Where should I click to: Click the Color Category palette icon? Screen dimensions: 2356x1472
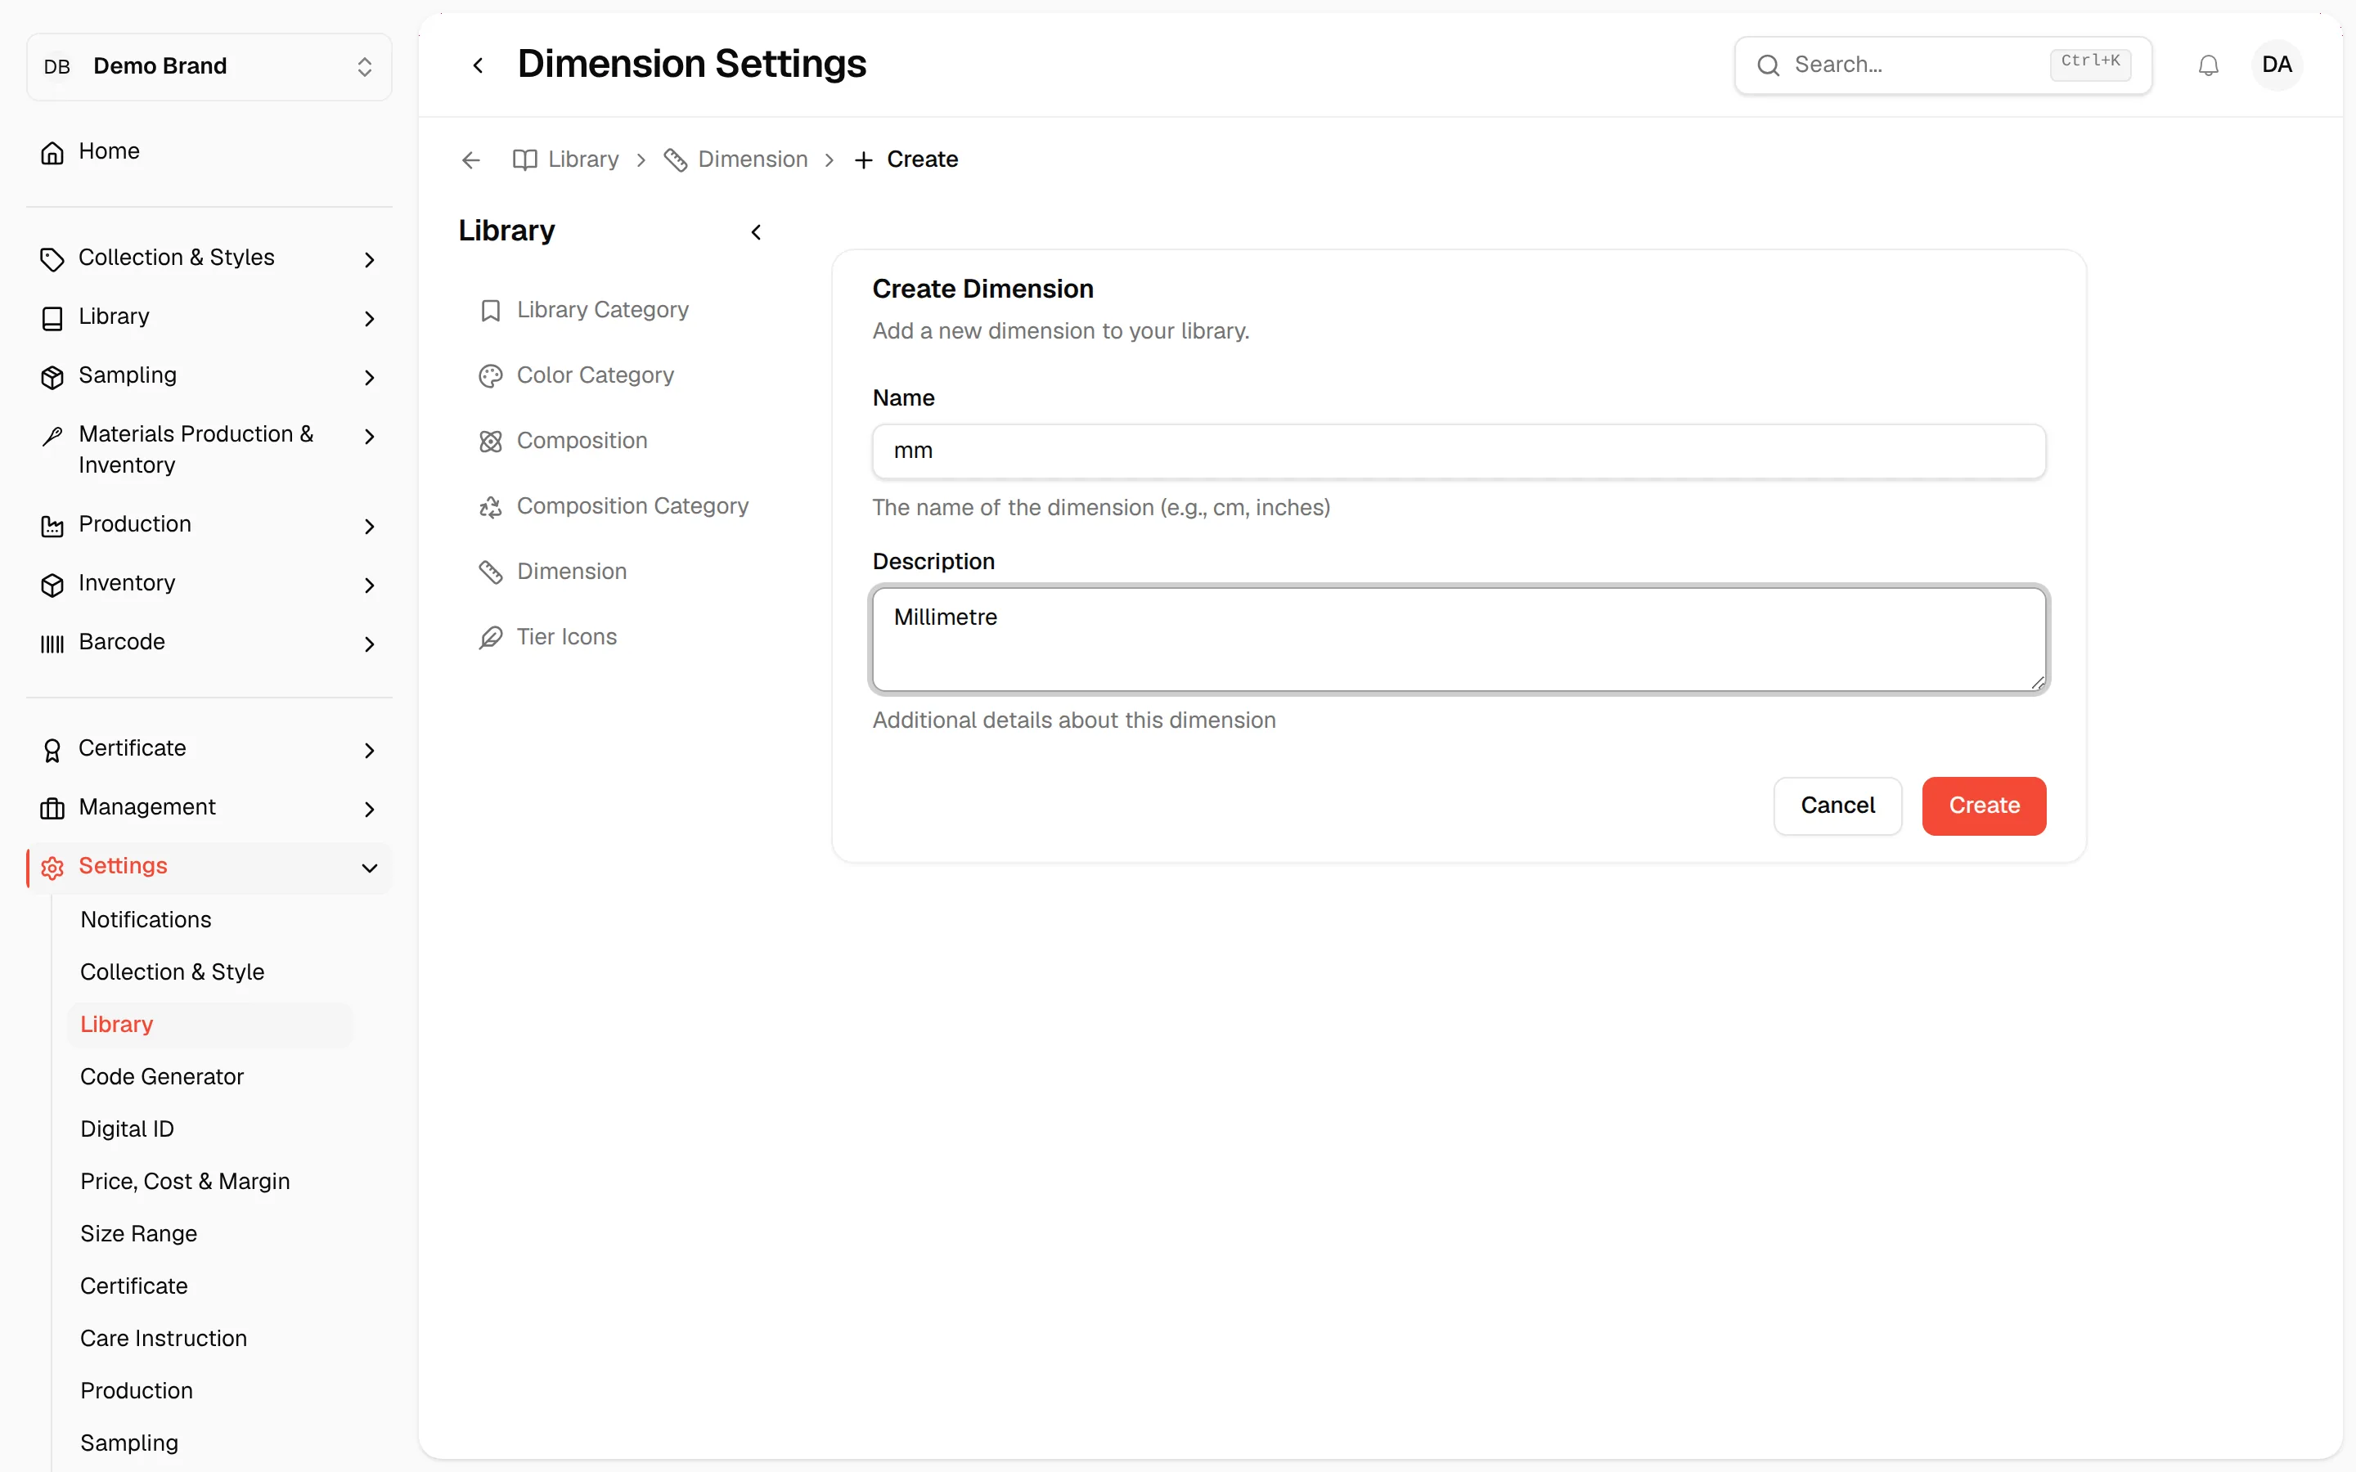click(x=491, y=376)
